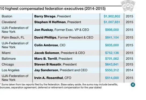Click the $998,000 amount
This screenshot has height=100, width=146.
(112, 30)
